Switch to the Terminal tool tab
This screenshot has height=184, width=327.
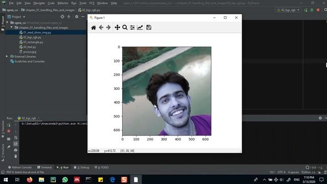point(44,167)
